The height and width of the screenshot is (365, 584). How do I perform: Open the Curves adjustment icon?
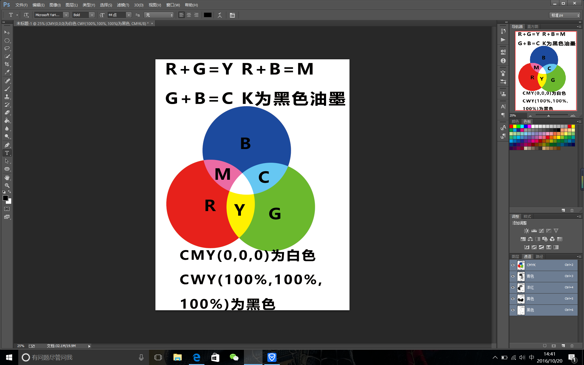click(541, 231)
